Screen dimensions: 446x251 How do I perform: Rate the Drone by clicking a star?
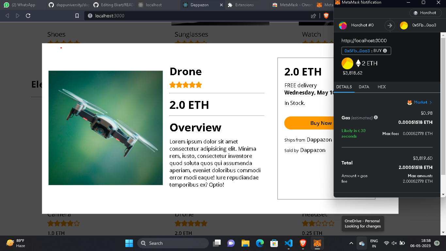(185, 85)
